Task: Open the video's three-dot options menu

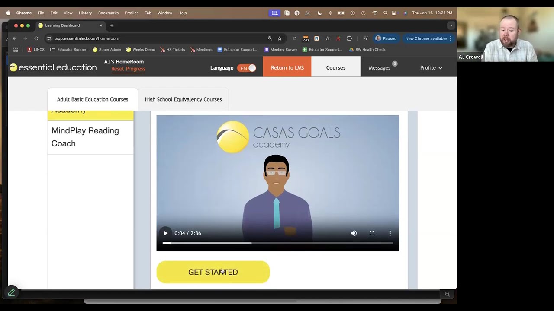Action: 390,233
